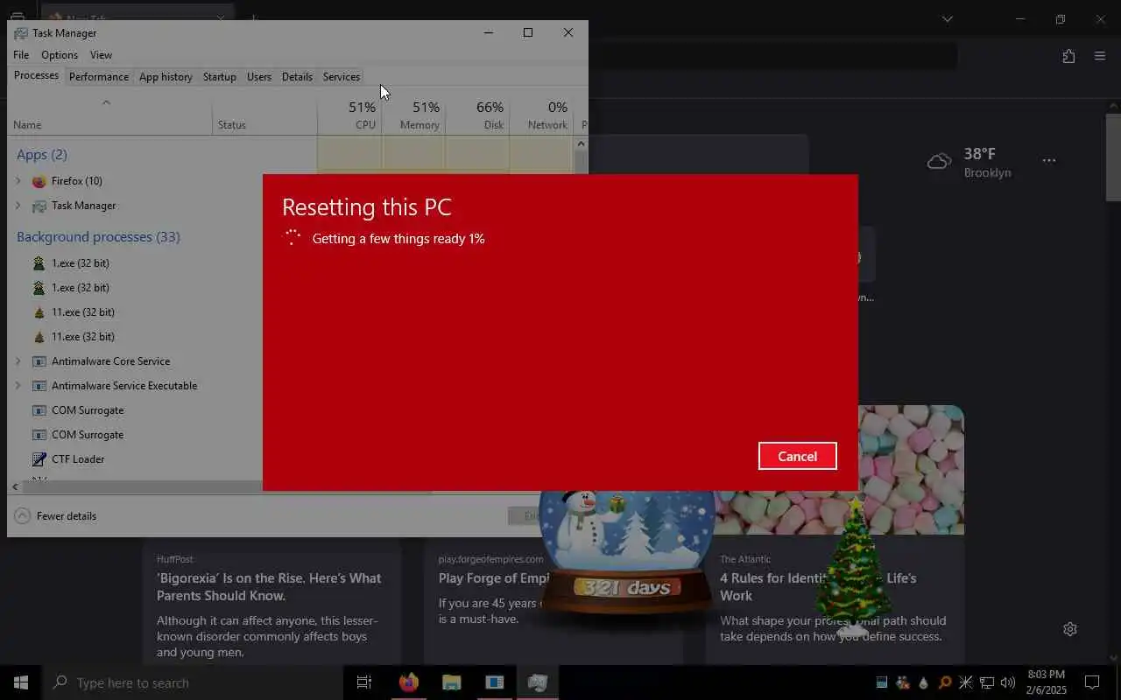Click the CTF Loader process icon
Viewport: 1121px width, 700px height.
point(39,459)
